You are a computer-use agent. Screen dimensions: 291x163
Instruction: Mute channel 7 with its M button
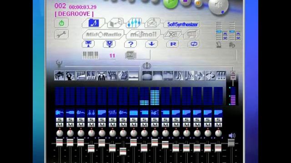tap(123, 125)
